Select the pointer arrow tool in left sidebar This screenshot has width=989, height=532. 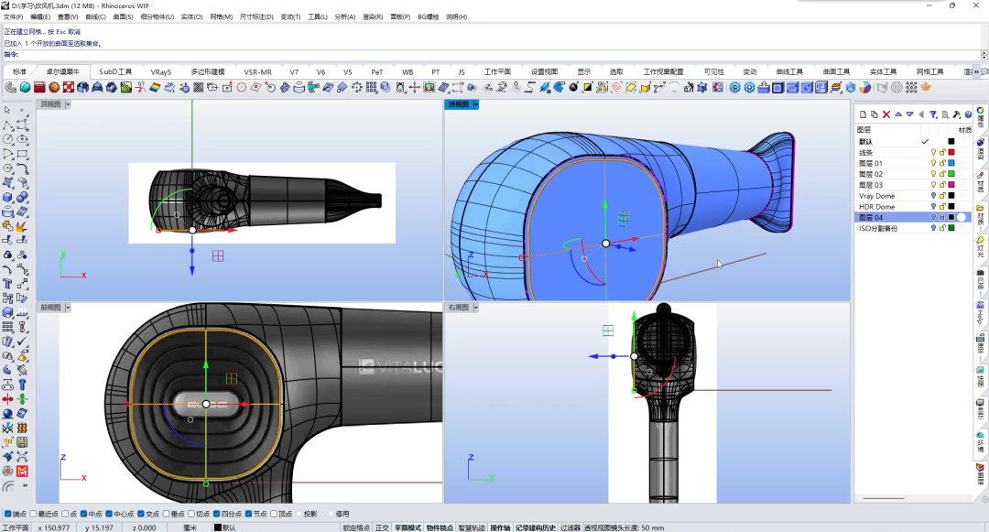[7, 110]
